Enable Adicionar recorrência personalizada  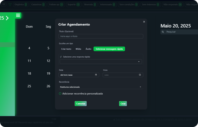pos(60,94)
